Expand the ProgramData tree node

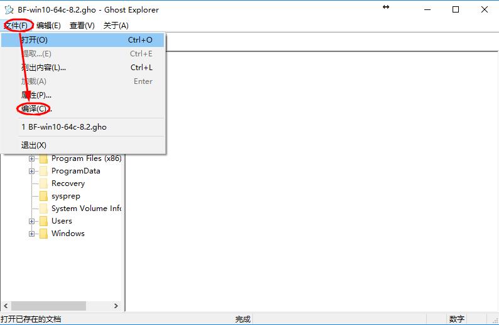pos(31,171)
